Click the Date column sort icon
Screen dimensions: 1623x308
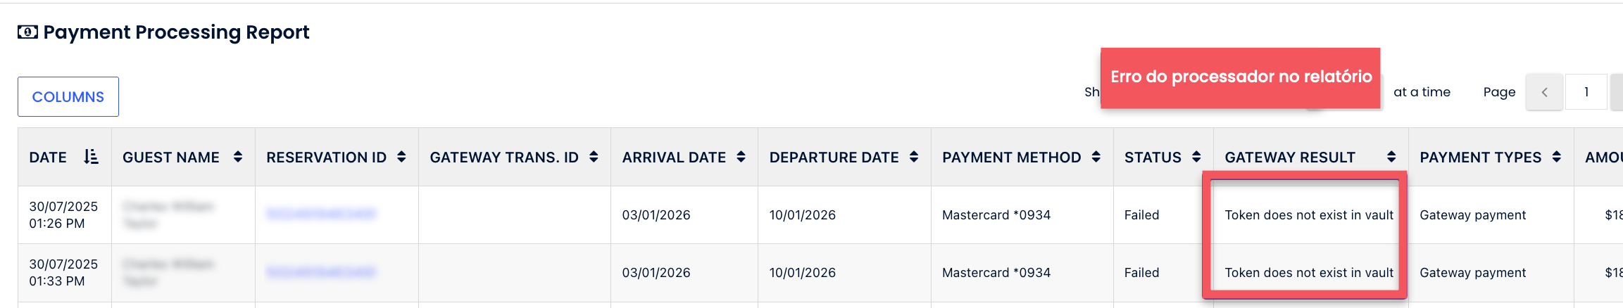pos(91,157)
